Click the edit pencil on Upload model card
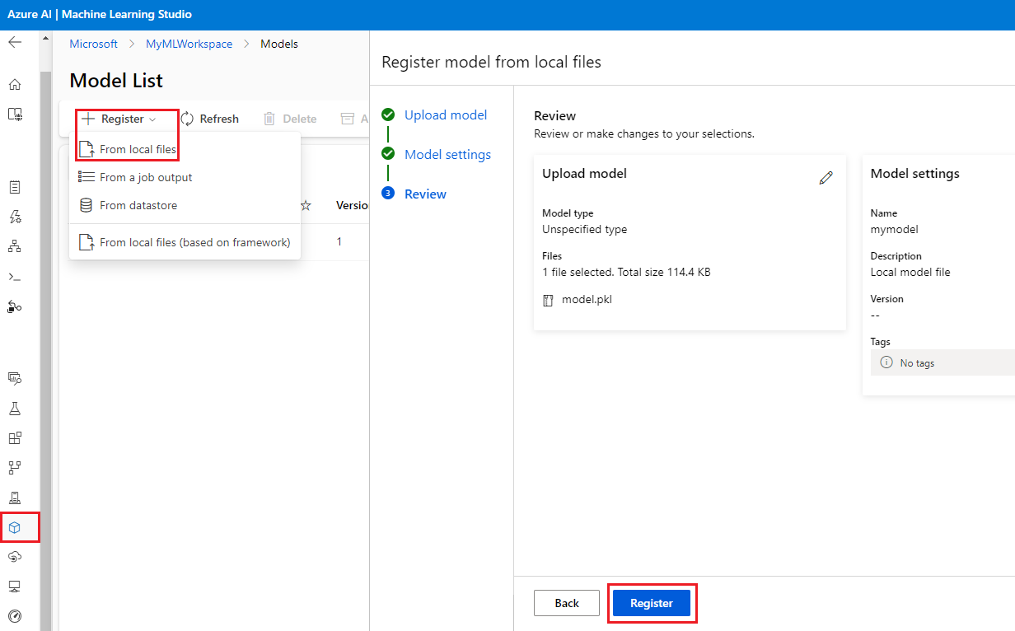1015x631 pixels. 826,178
